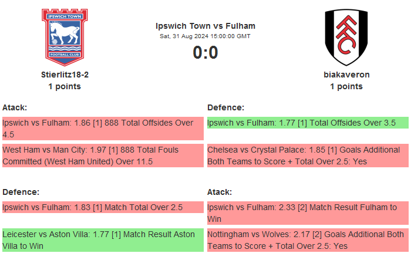Open the Stierlitz18-2 player profile
Image resolution: width=411 pixels, height=270 pixels.
65,75
